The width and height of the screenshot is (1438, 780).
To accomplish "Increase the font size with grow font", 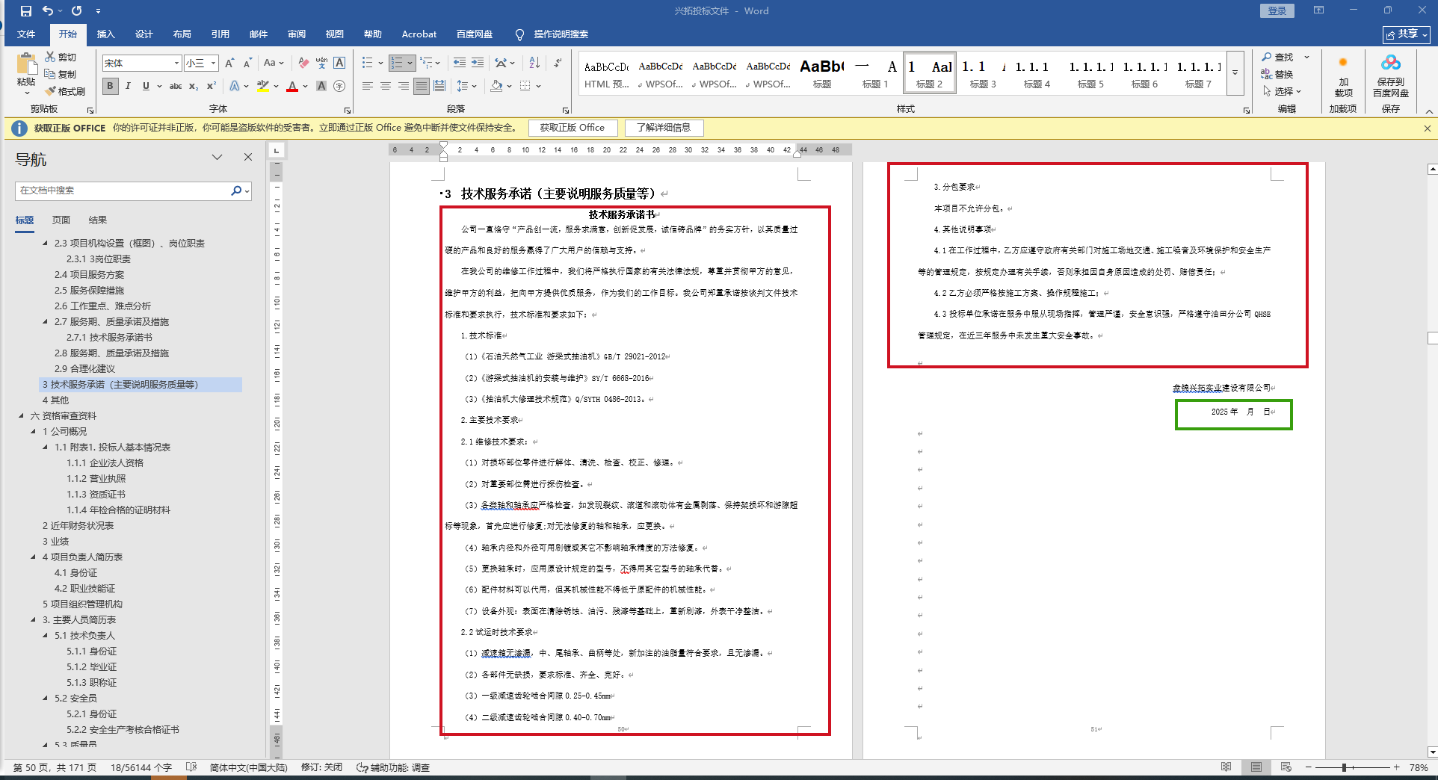I will coord(230,64).
